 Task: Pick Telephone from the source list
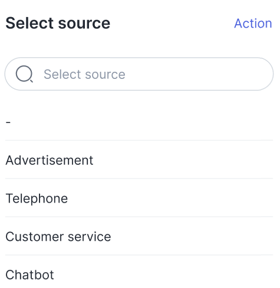point(139,198)
